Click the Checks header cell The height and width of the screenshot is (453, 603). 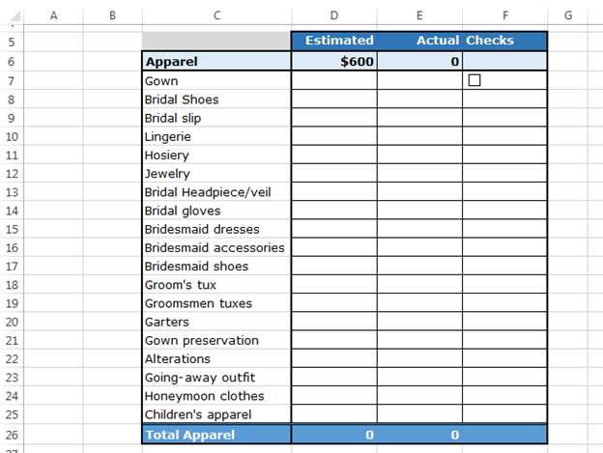coord(505,42)
